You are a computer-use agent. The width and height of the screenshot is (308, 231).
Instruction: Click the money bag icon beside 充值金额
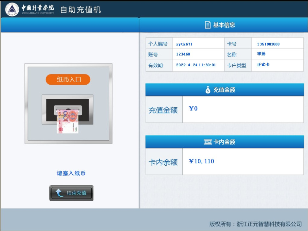(x=208, y=90)
